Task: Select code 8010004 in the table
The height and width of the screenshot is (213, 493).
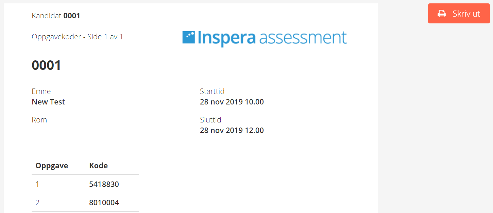Action: [104, 202]
